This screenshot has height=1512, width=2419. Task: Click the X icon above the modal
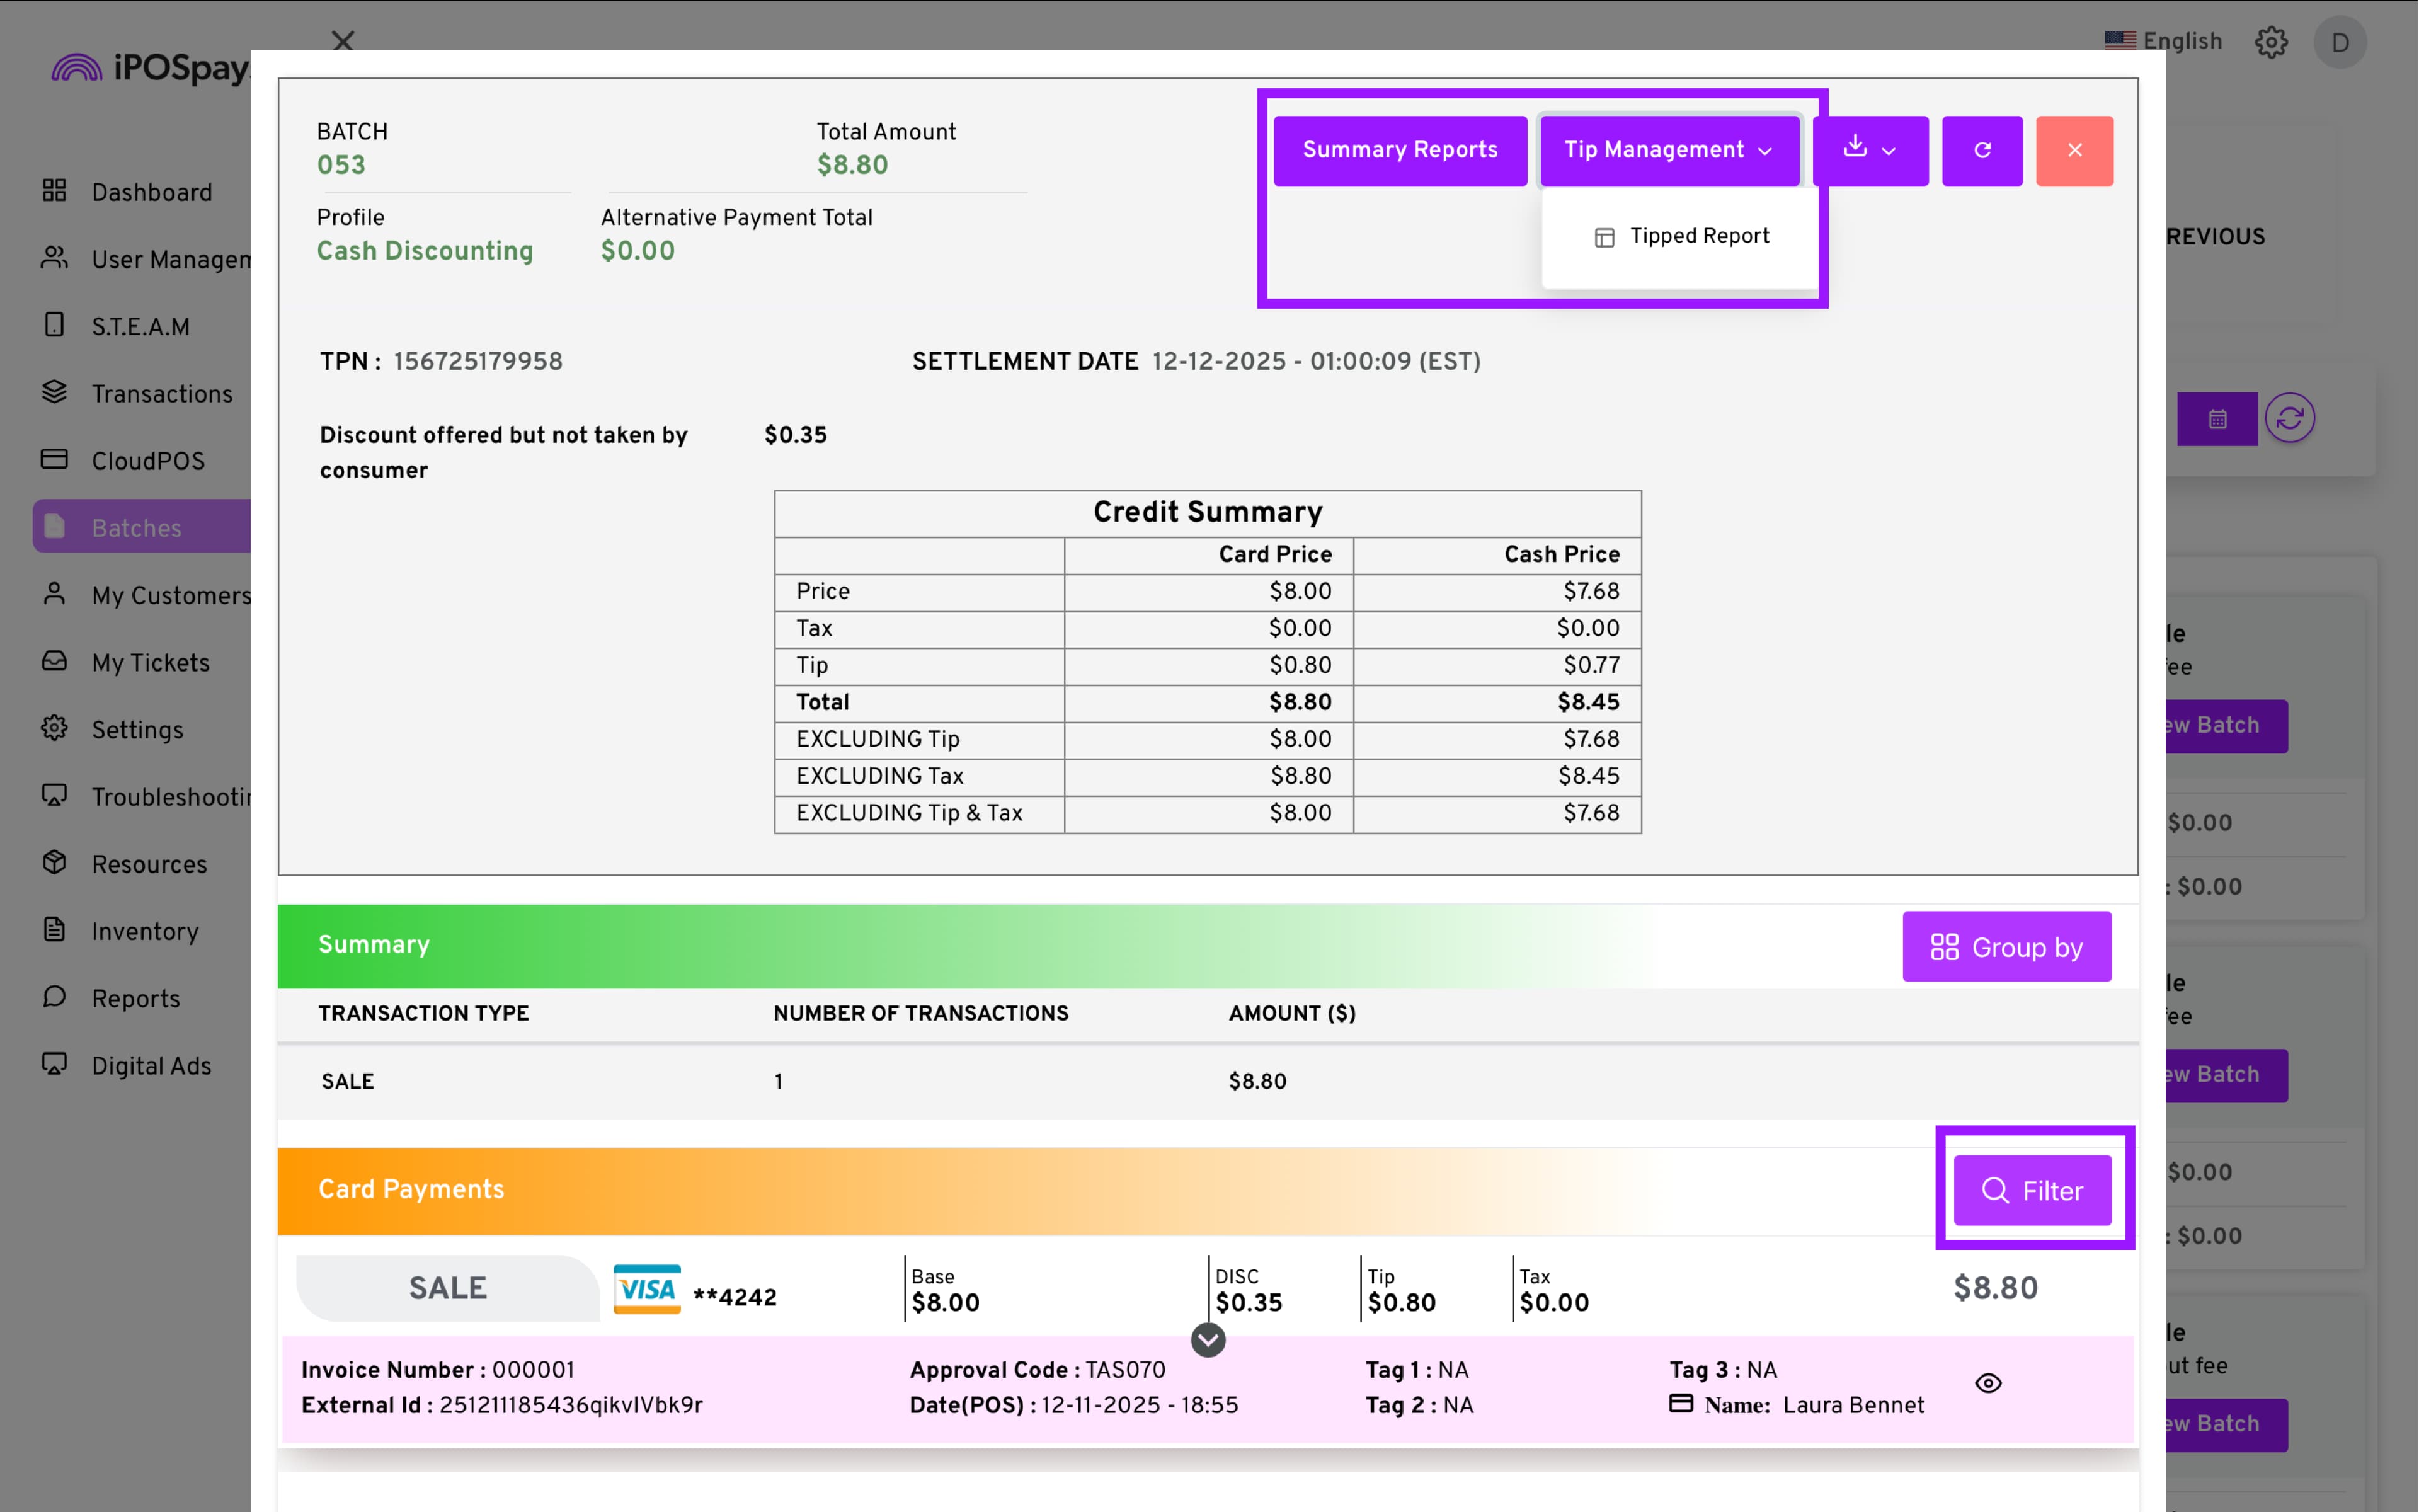point(343,41)
